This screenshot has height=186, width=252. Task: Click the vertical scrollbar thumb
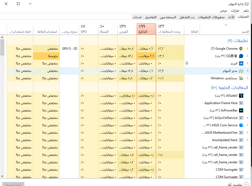[x=2, y=47]
